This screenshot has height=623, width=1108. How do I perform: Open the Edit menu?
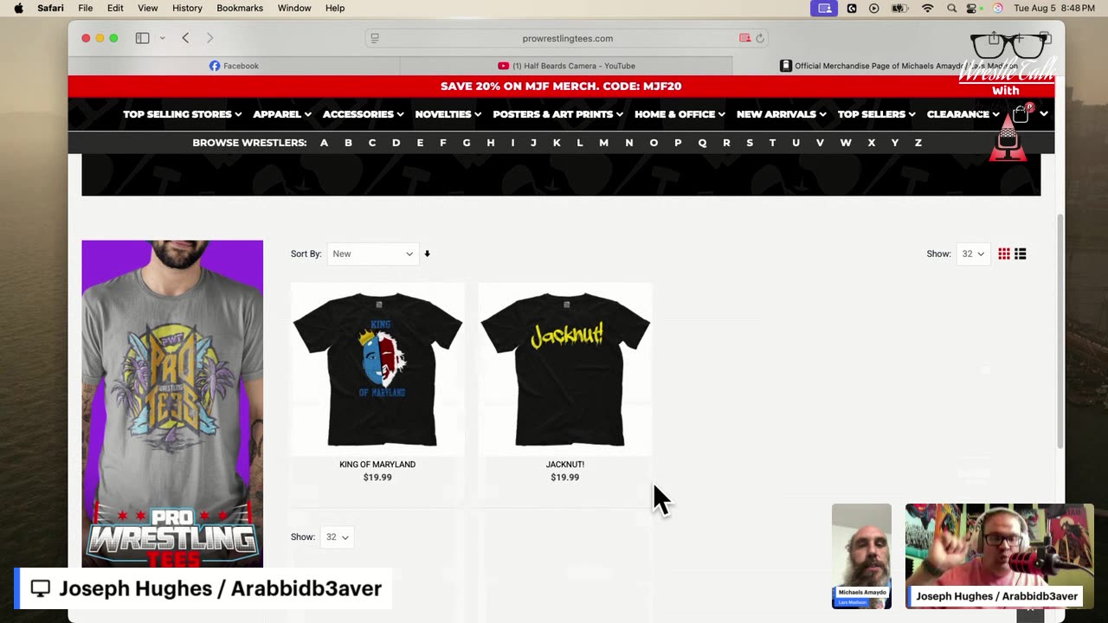tap(115, 8)
